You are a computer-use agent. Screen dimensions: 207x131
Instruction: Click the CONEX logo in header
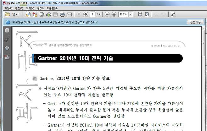coord(39,45)
